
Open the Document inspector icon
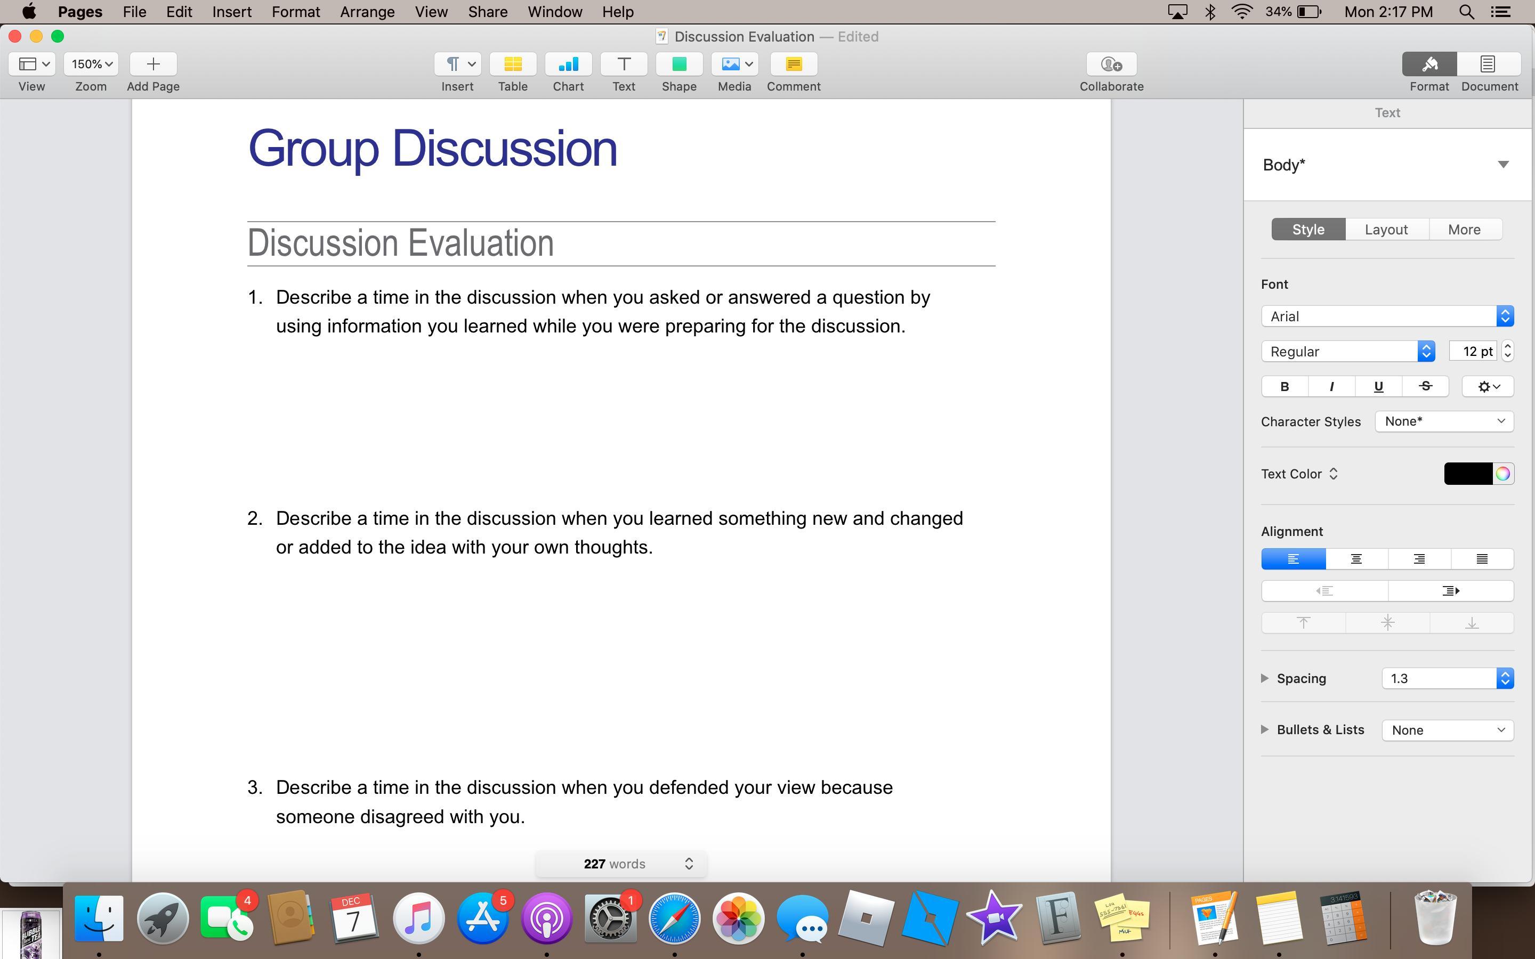click(1488, 64)
